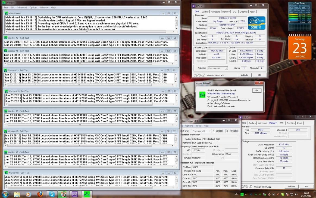Click the Core Speed value 4401.40 MHz
Image resolution: width=316 pixels, height=198 pixels.
[x=217, y=51]
